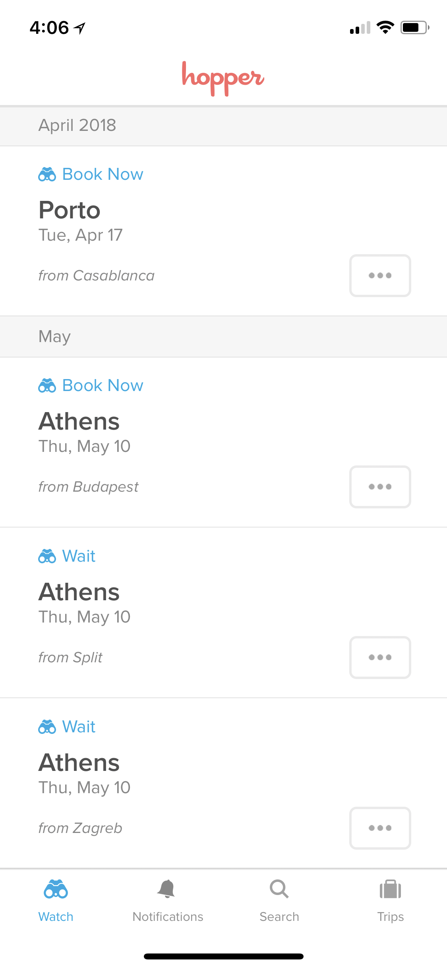This screenshot has height=969, width=447.
Task: Tap binoculars icon on Athens from Zagreb
Action: 47,727
